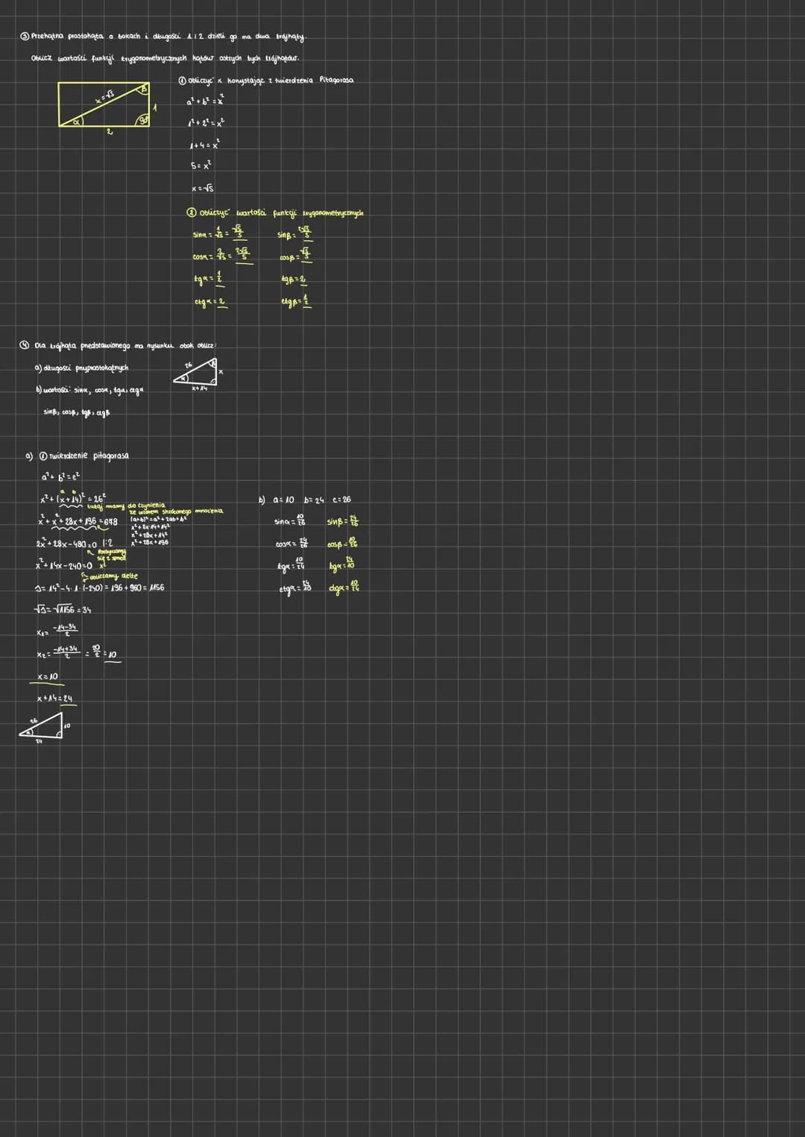Image resolution: width=805 pixels, height=1137 pixels.
Task: Select the heading 'Obliczyć wartości funkcji trygonometrycznych'
Action: point(275,213)
